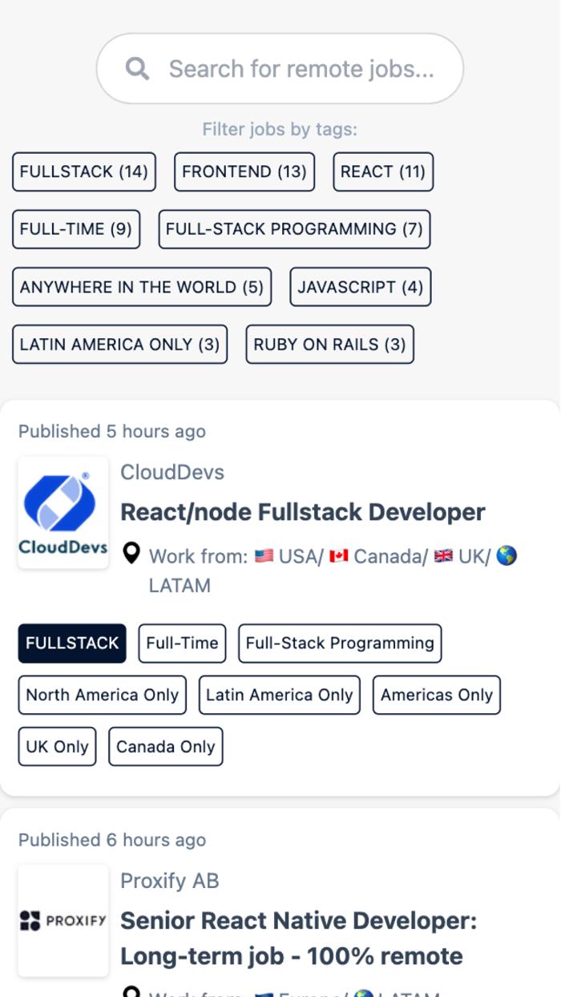561x997 pixels.
Task: Click the Canada flag in the location list
Action: [x=337, y=555]
